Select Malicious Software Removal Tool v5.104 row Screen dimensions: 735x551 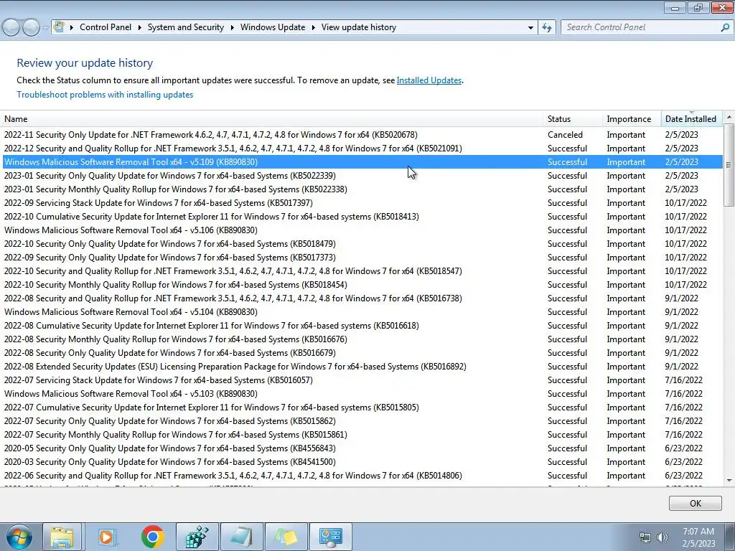362,312
